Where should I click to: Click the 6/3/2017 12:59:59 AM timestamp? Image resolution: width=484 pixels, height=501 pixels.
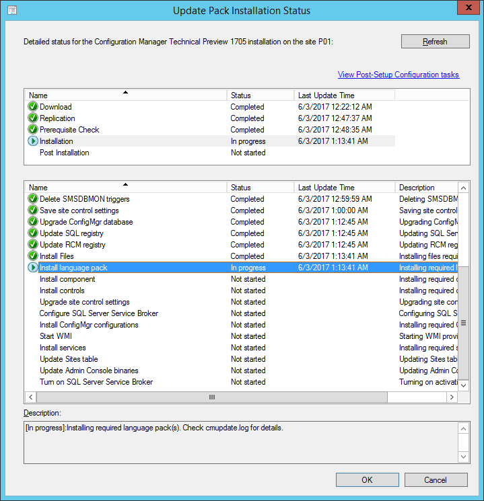pos(335,199)
